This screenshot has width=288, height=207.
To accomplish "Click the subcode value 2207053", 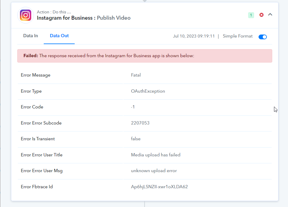I will point(140,123).
